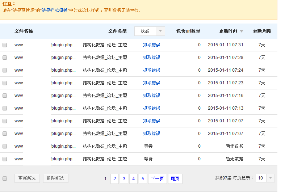Go to page 2
This screenshot has height=194, width=285.
coord(114,179)
